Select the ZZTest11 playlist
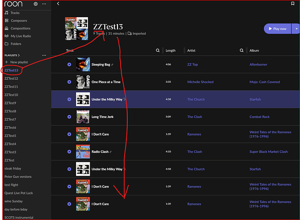 point(11,87)
